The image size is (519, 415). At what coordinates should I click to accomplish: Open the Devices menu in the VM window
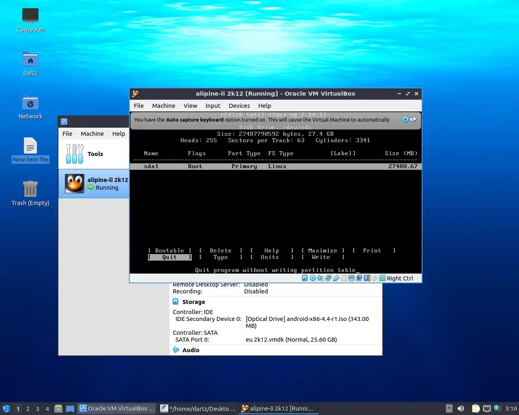[239, 106]
